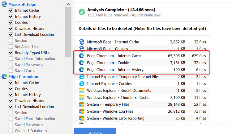This screenshot has height=134, width=232.
Task: Click the Internet Explorer icon beside Cookies result
Action: coord(82,83)
